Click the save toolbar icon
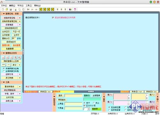The height and width of the screenshot is (115, 160). click(x=11, y=9)
